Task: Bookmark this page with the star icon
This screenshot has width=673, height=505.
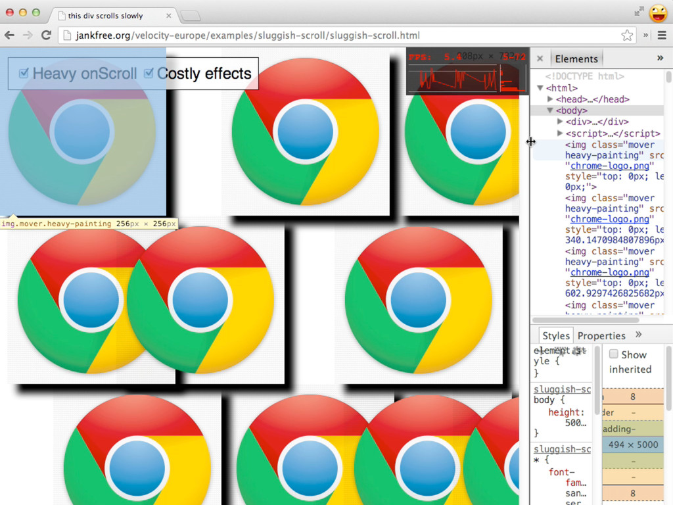Action: 627,36
